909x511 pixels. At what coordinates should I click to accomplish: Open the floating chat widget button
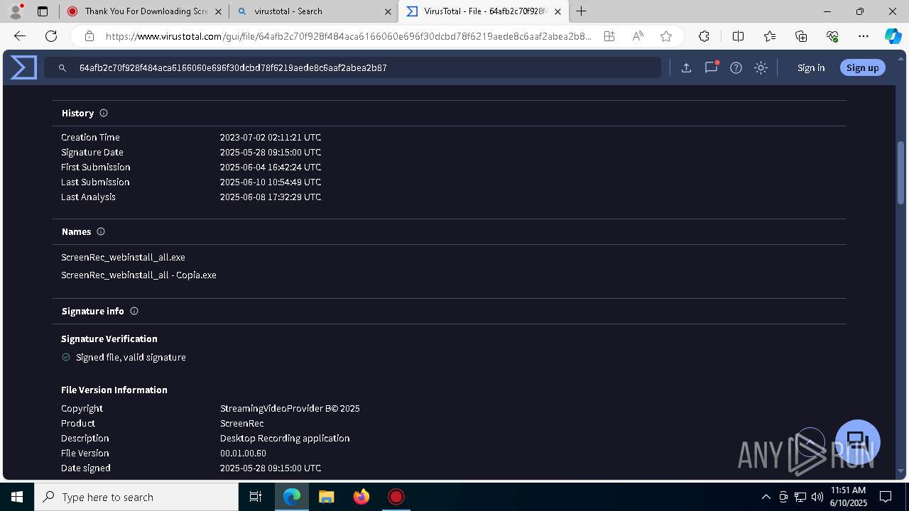click(x=858, y=441)
